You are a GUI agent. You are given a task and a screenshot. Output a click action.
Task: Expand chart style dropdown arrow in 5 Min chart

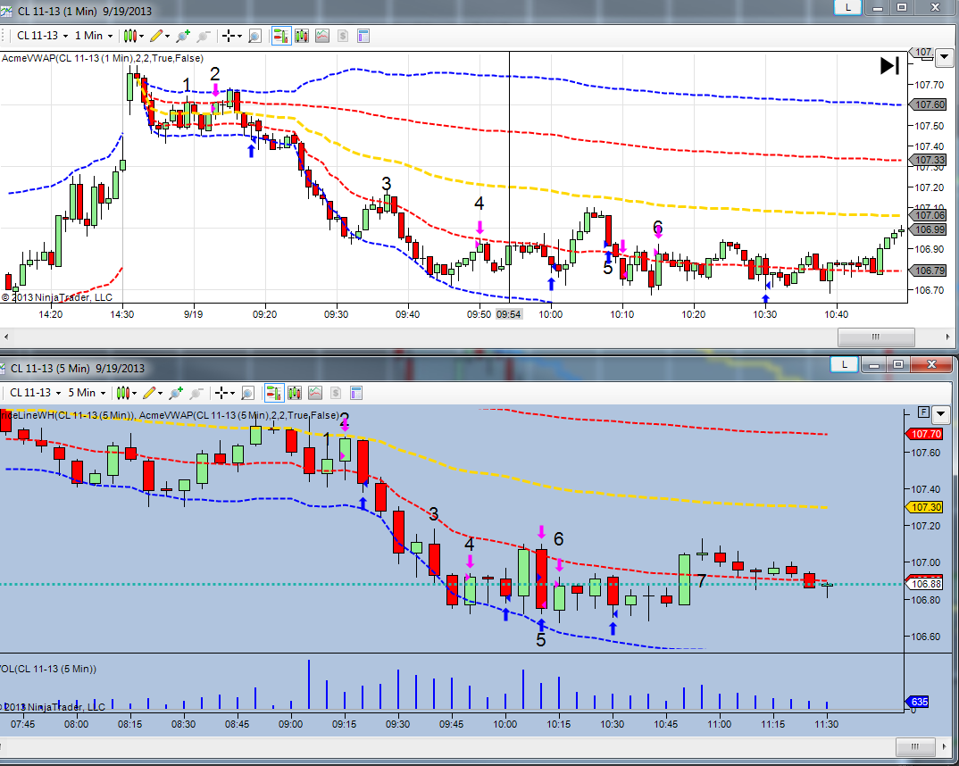pyautogui.click(x=135, y=393)
